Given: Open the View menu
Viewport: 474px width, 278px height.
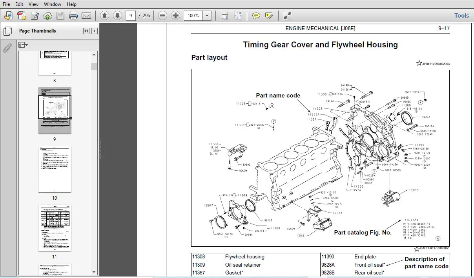Looking at the screenshot, I should point(34,4).
